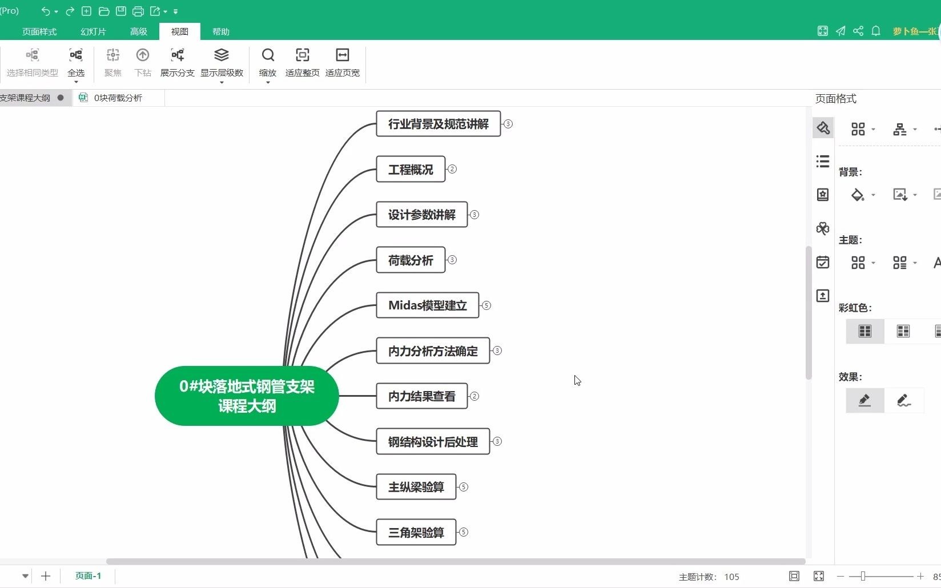The width and height of the screenshot is (941, 588).
Task: Click 展示分支 show branch tool
Action: click(x=177, y=63)
